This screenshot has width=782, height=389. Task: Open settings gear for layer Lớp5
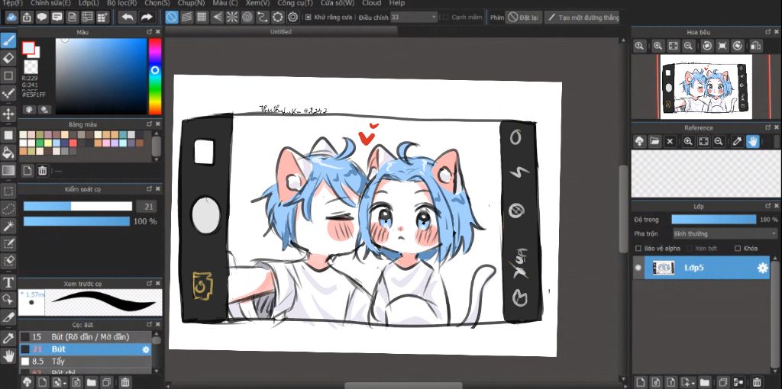tap(763, 268)
